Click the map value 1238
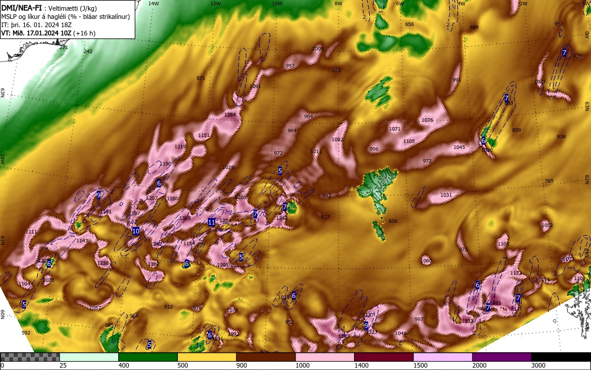This screenshot has width=591, height=370. [x=103, y=263]
